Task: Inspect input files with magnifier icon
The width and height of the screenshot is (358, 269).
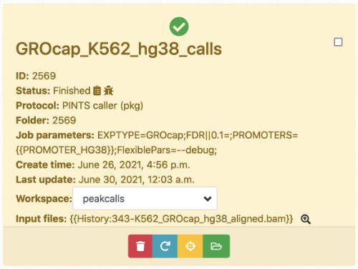Action: (x=306, y=219)
